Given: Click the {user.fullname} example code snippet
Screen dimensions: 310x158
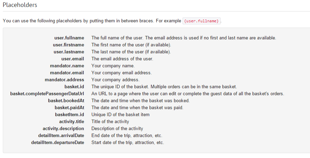Looking at the screenshot, I should point(201,21).
